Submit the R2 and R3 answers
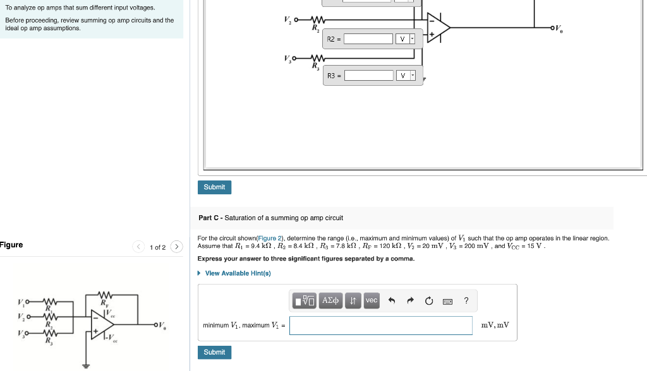 coord(214,187)
